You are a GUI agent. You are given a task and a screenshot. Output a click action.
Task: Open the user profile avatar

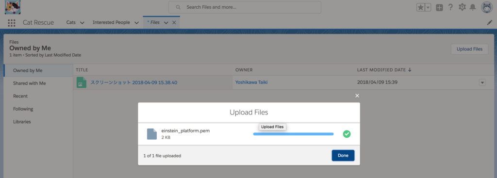[486, 7]
